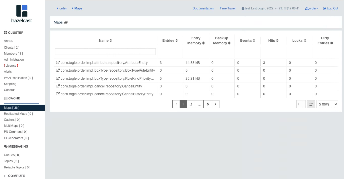Go to page 2

191,104
